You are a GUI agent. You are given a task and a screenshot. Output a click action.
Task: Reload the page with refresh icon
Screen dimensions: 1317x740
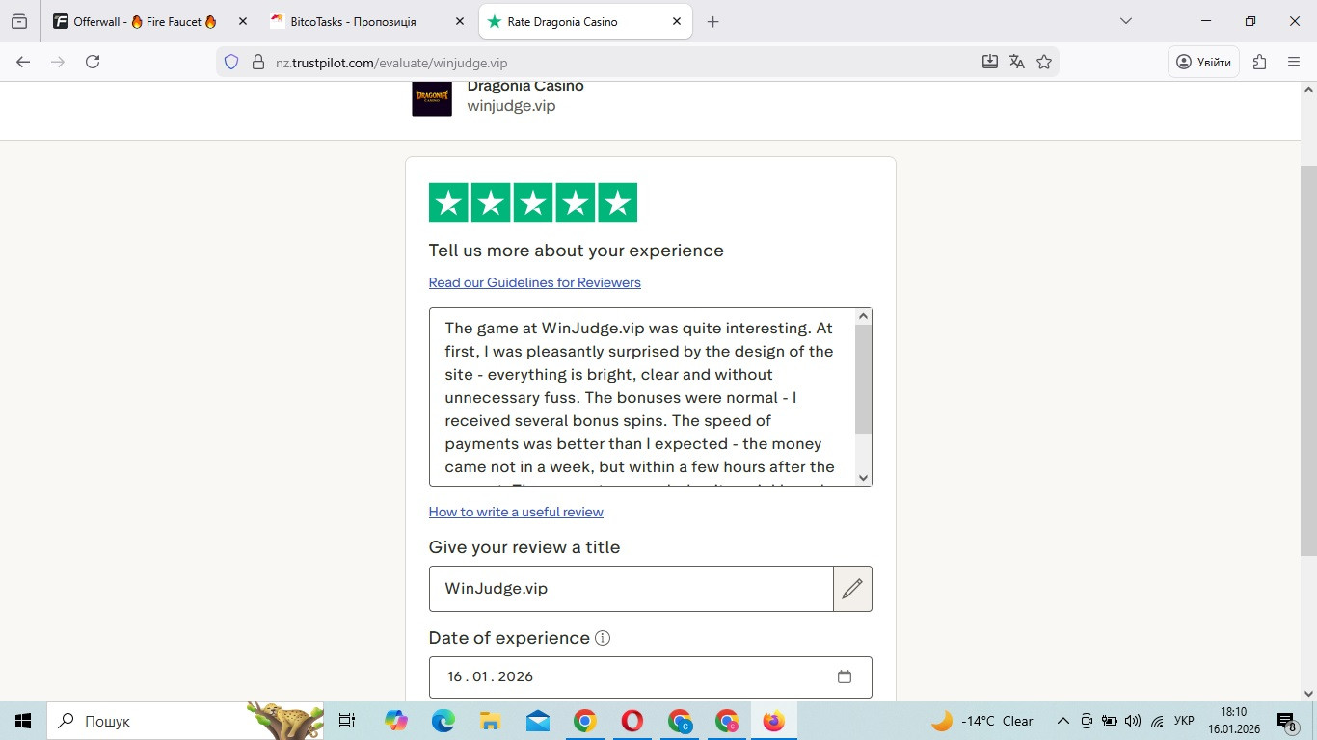point(93,62)
